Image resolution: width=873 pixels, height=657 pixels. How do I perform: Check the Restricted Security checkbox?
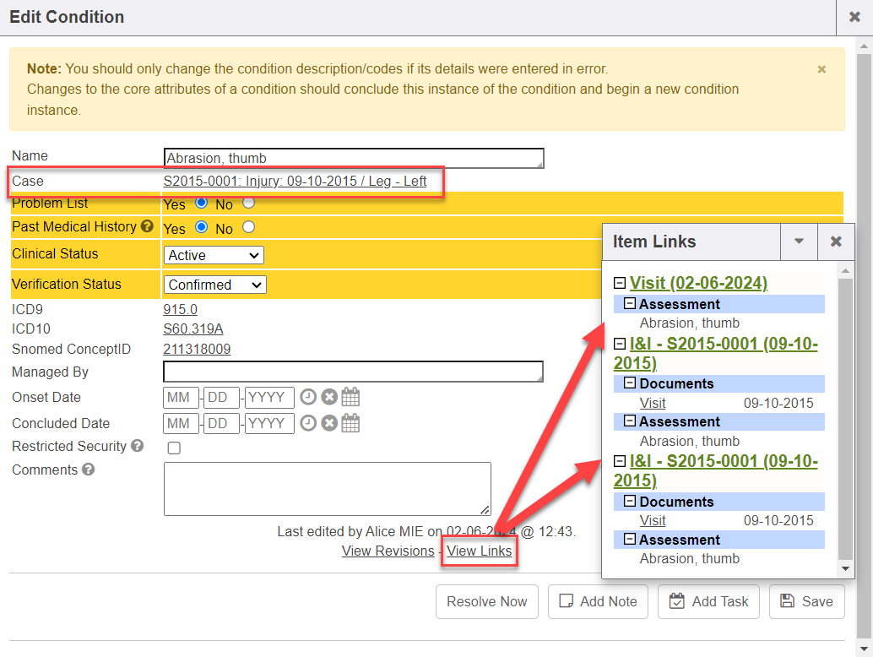point(174,448)
